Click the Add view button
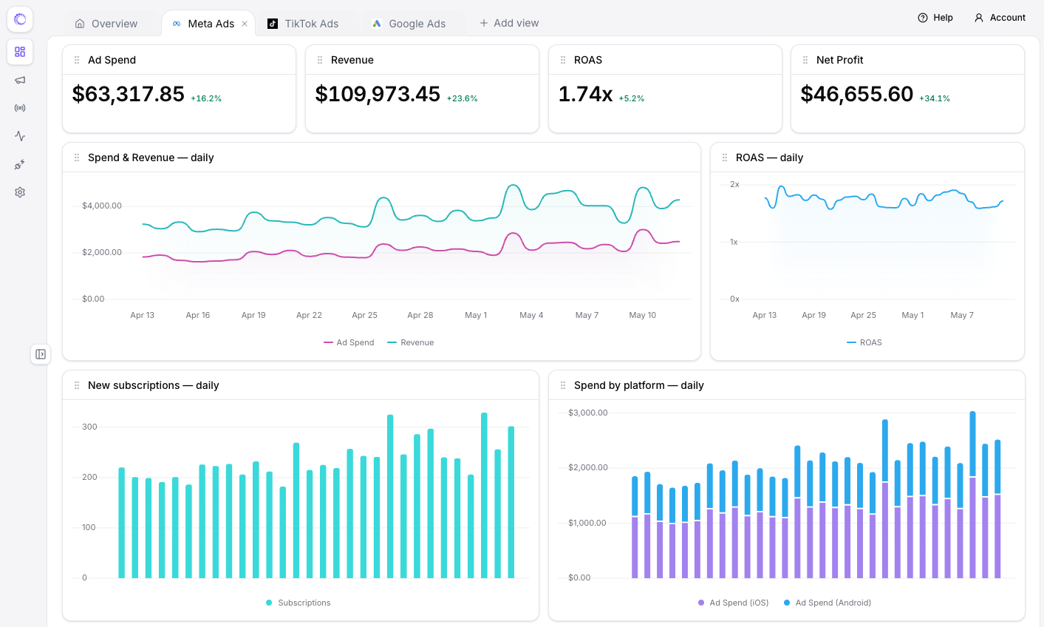The width and height of the screenshot is (1044, 627). (509, 23)
